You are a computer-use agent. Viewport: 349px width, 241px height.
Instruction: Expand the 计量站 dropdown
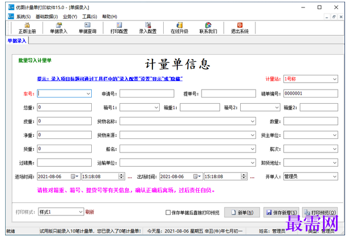point(334,79)
